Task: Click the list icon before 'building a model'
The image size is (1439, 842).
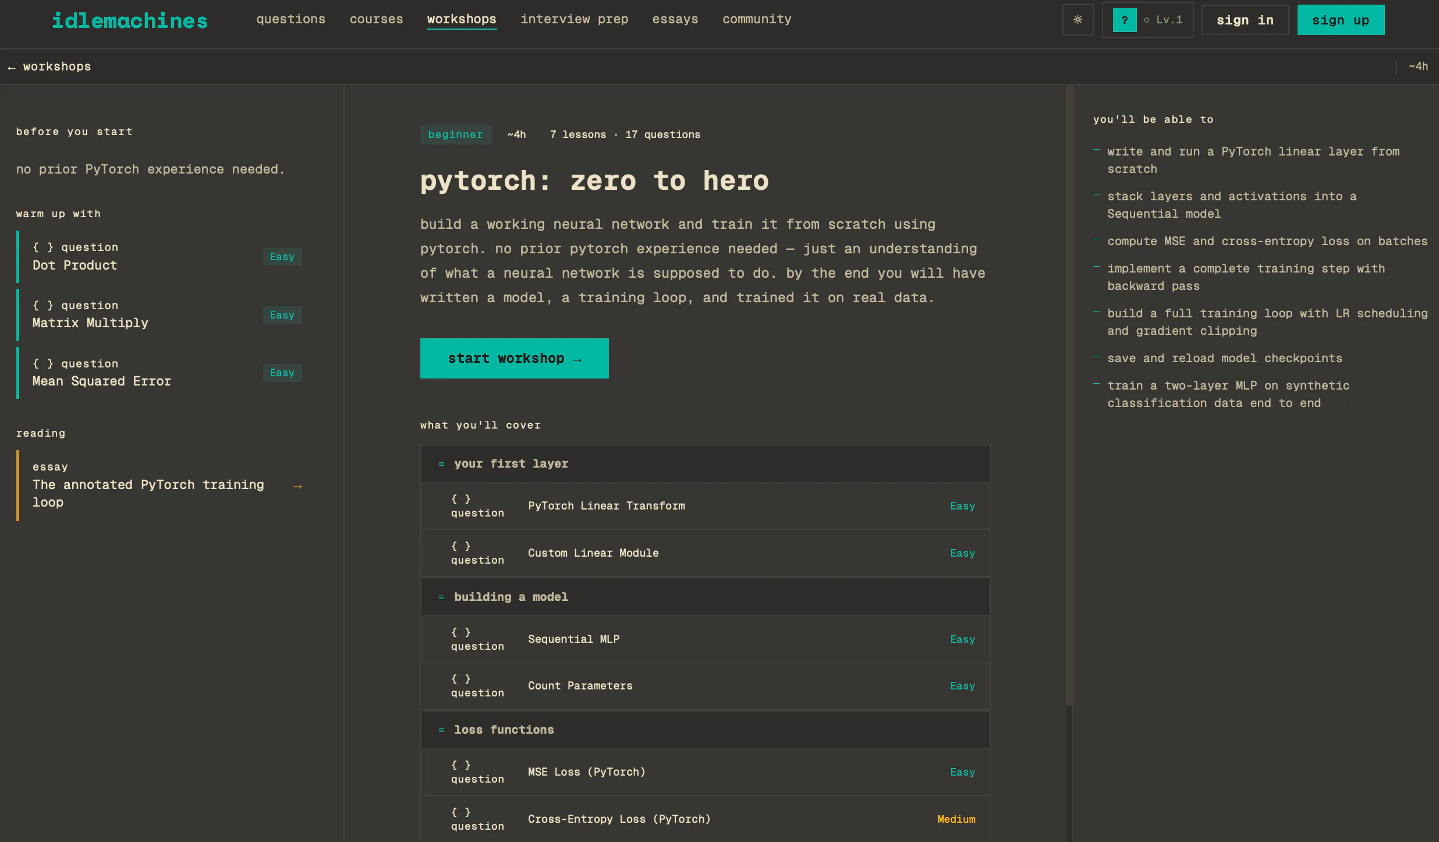Action: tap(441, 597)
